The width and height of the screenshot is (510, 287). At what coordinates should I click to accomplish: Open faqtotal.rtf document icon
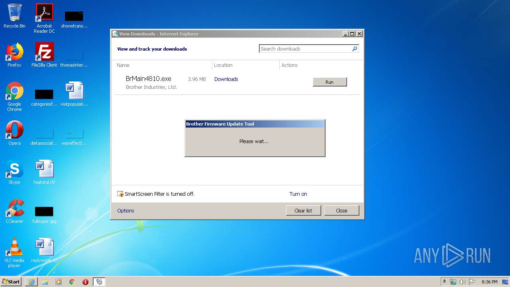coord(44,172)
